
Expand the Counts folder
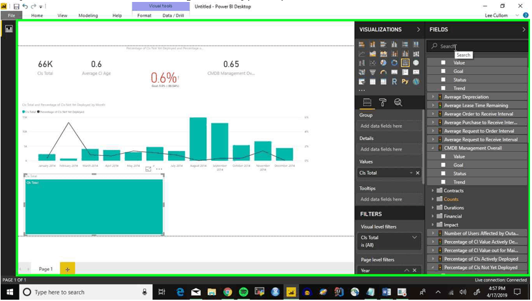[x=433, y=199]
